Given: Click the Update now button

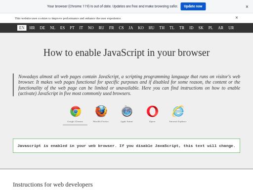Looking at the screenshot, I should coord(193,6).
